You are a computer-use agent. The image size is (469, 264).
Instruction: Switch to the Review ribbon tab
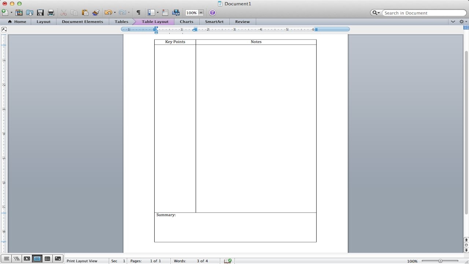coord(242,22)
